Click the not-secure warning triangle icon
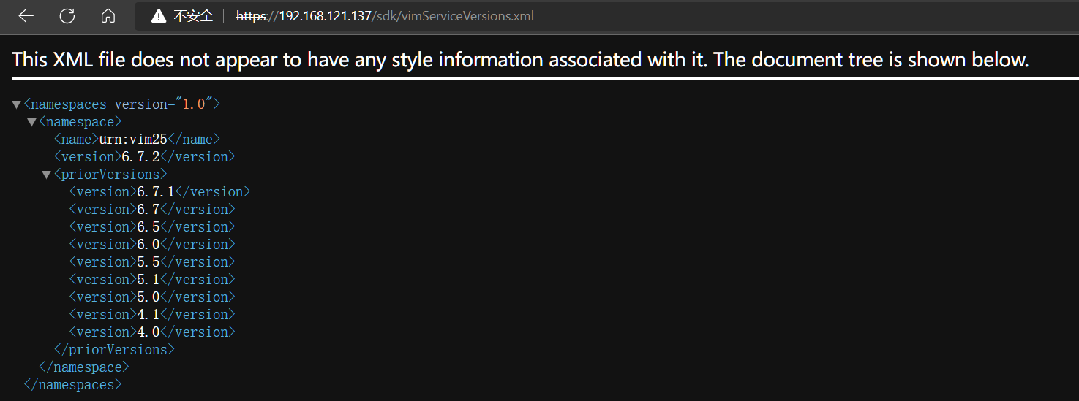Image resolution: width=1079 pixels, height=401 pixels. point(159,16)
